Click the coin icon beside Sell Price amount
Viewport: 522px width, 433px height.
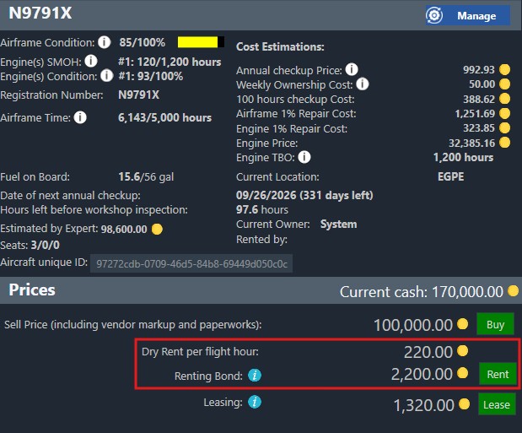[462, 324]
